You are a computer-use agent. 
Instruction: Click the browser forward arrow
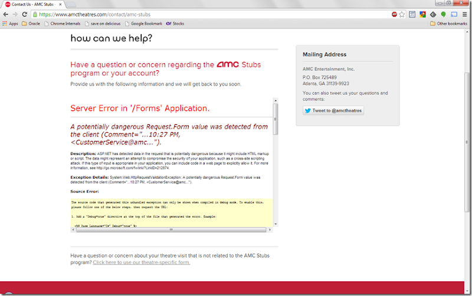[15, 14]
